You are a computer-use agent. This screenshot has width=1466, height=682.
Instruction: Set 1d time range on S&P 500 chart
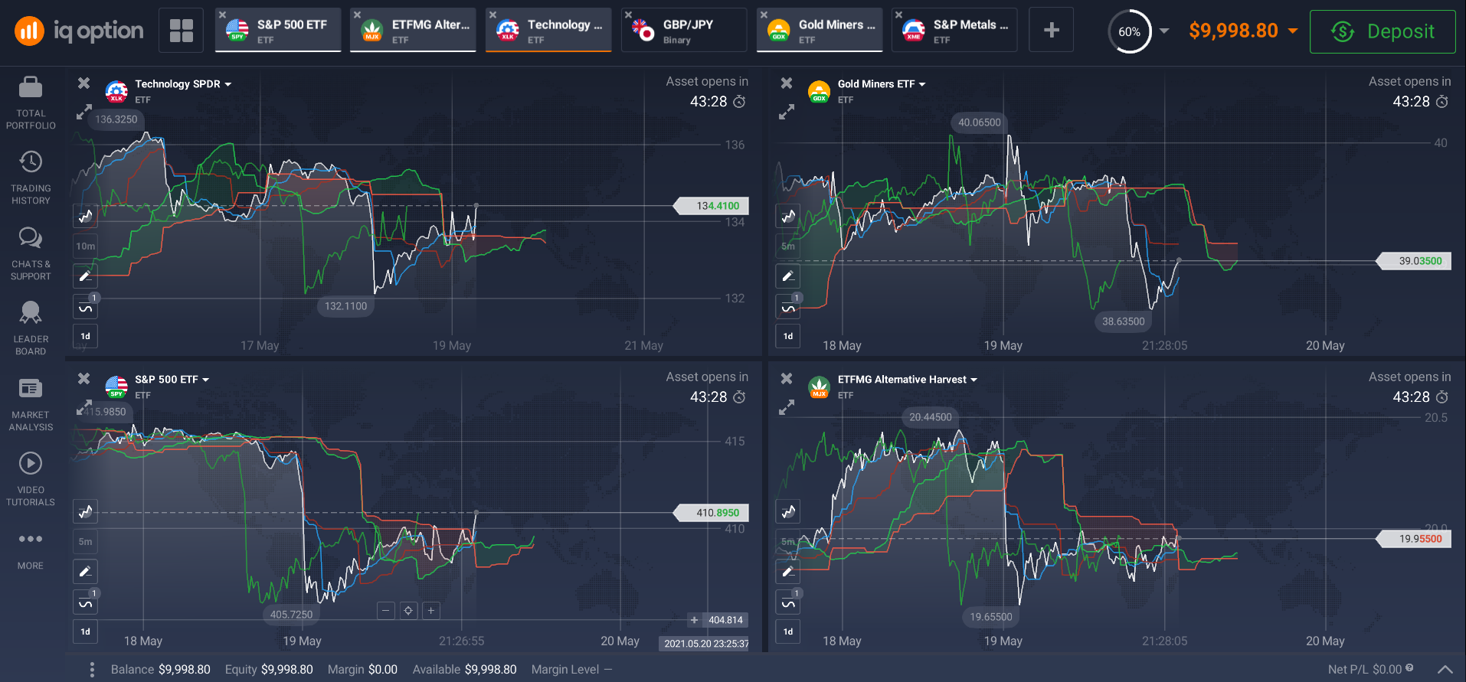point(85,631)
